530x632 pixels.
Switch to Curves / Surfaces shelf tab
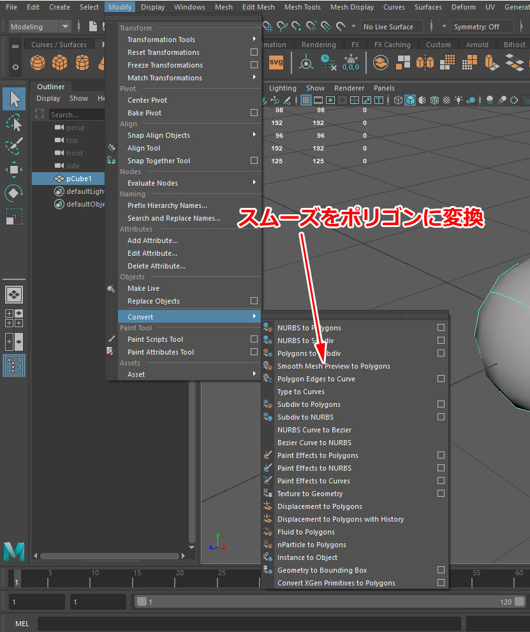(59, 45)
